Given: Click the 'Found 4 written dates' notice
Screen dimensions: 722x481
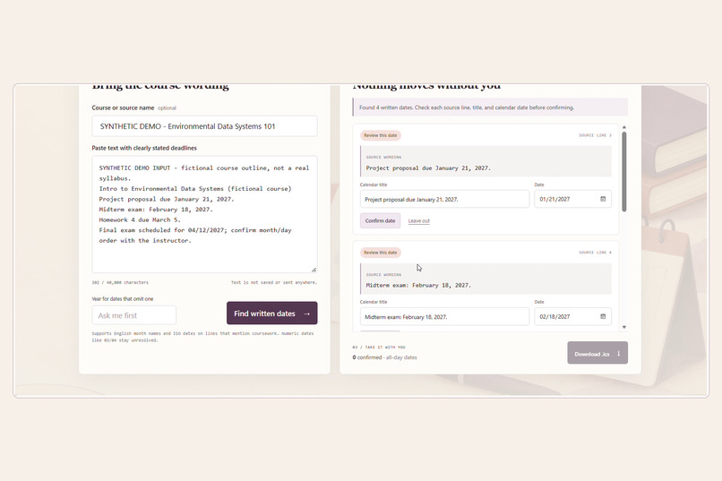Looking at the screenshot, I should point(490,107).
